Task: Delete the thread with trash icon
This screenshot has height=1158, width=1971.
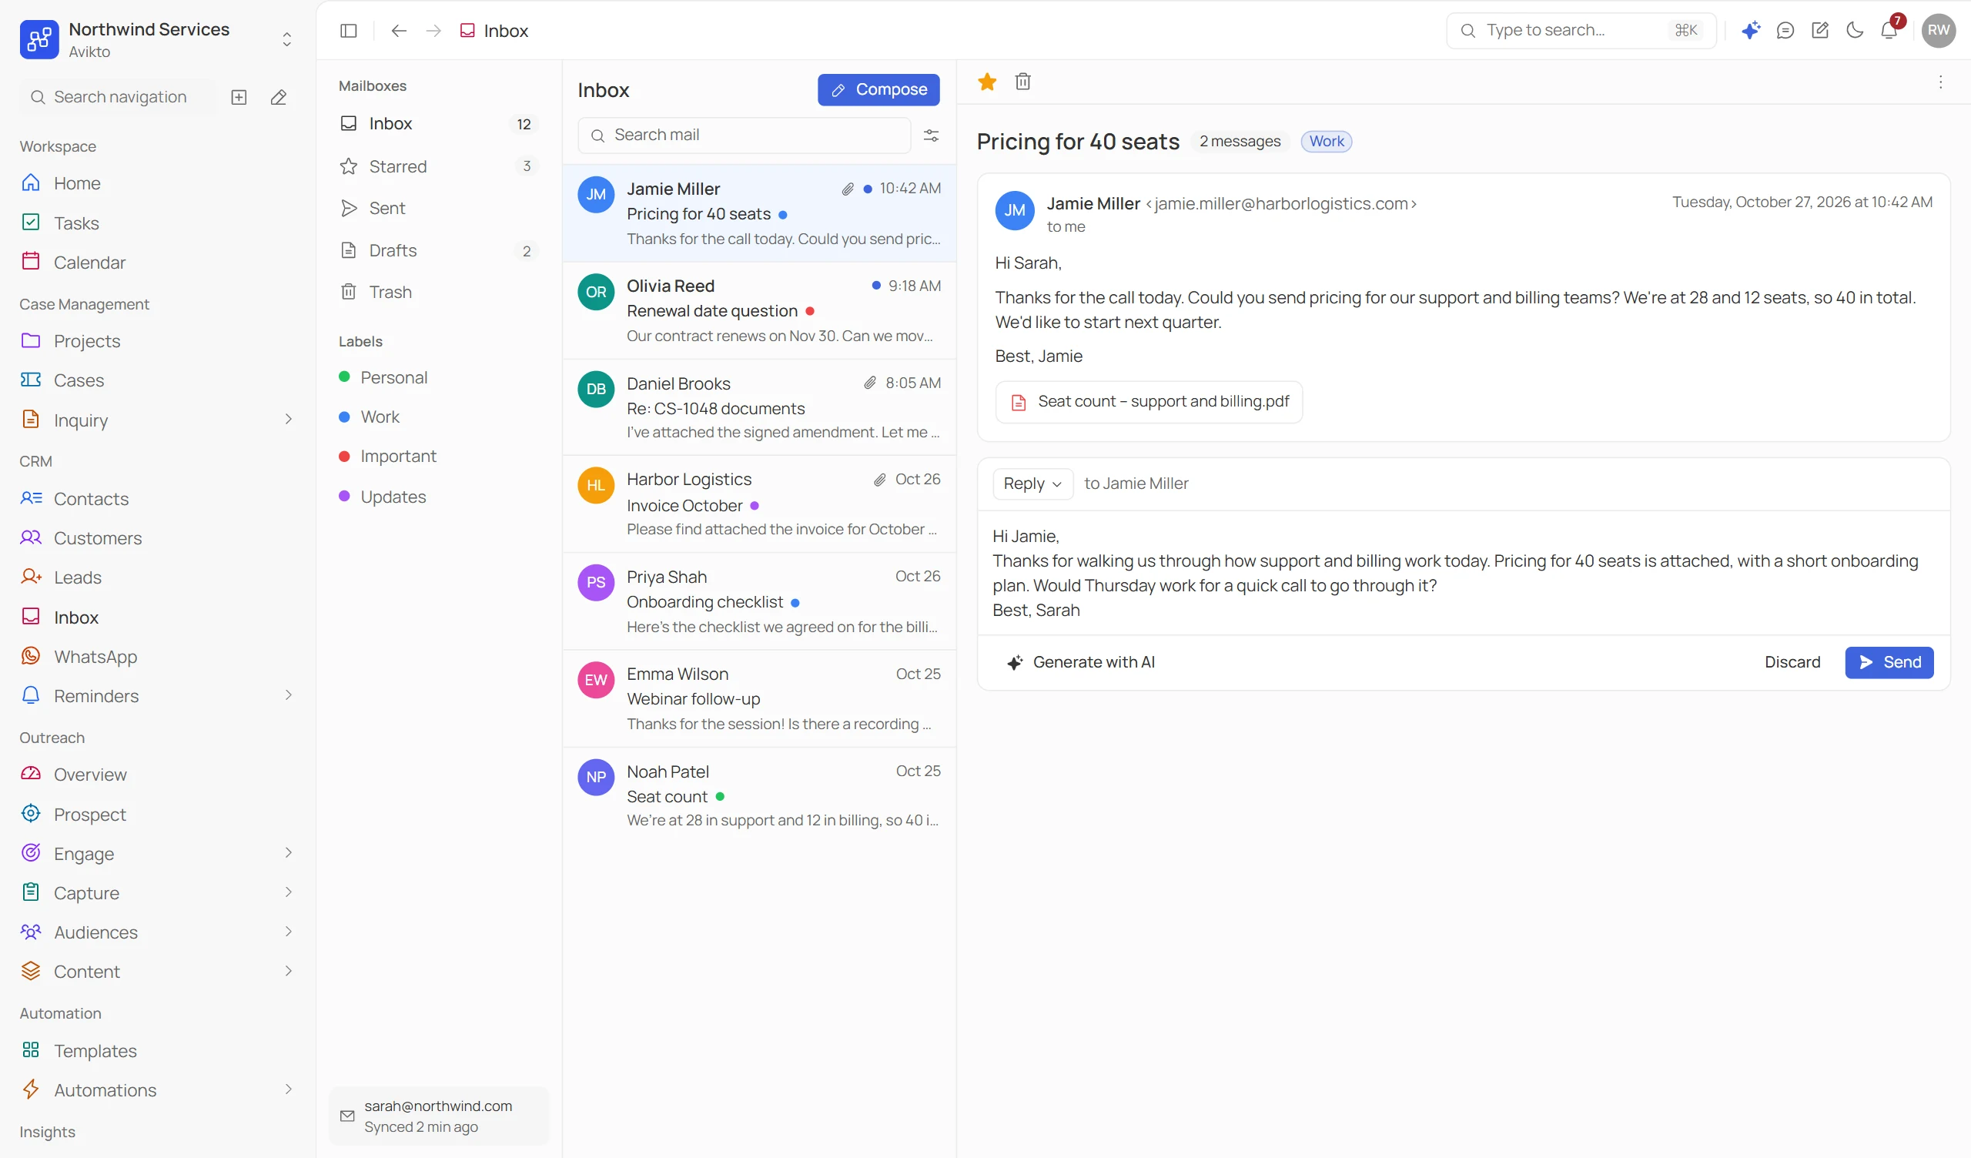Action: (x=1022, y=82)
